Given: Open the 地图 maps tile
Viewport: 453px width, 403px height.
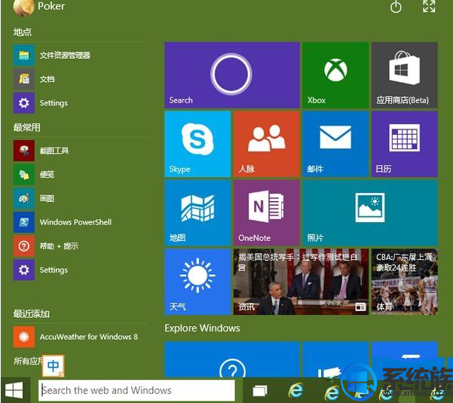Looking at the screenshot, I should pos(197,212).
